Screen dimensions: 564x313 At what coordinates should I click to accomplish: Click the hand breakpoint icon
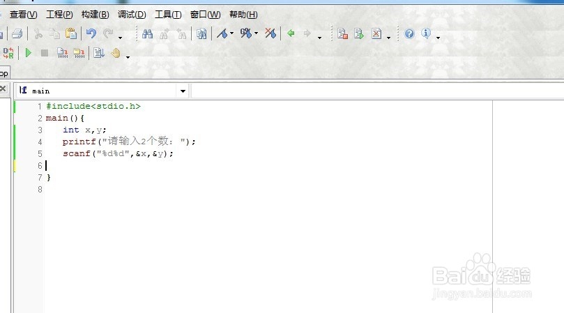[x=116, y=53]
